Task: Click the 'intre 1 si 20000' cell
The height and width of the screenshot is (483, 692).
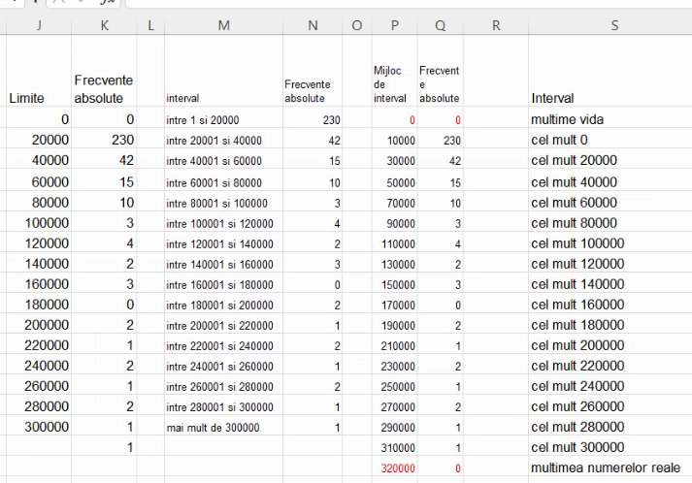Action: click(203, 120)
